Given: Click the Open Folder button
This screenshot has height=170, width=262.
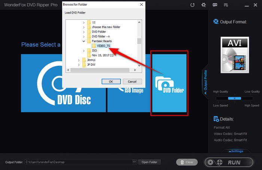Looking at the screenshot, I should coord(149,162).
